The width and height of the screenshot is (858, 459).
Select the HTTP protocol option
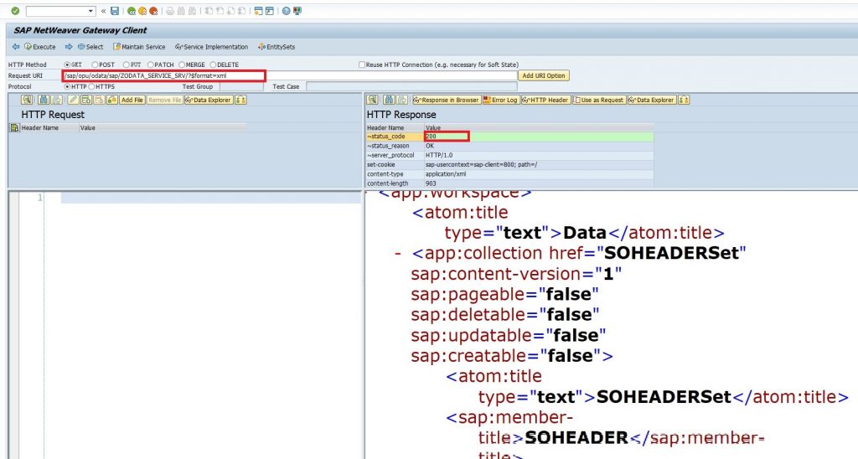(67, 86)
